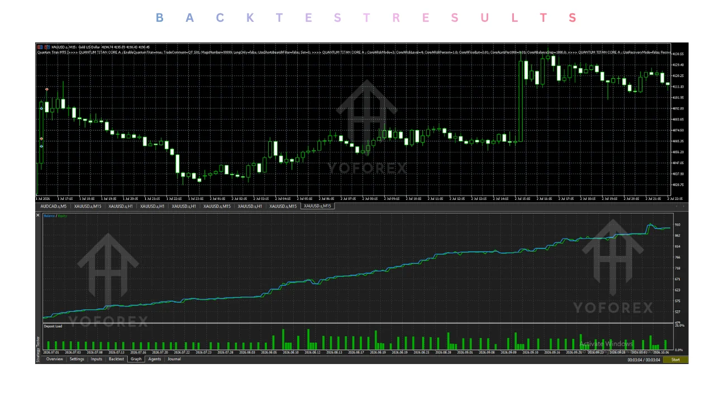Click the Quantum Titan MT5 parameters text line
The width and height of the screenshot is (715, 402).
coord(354,52)
